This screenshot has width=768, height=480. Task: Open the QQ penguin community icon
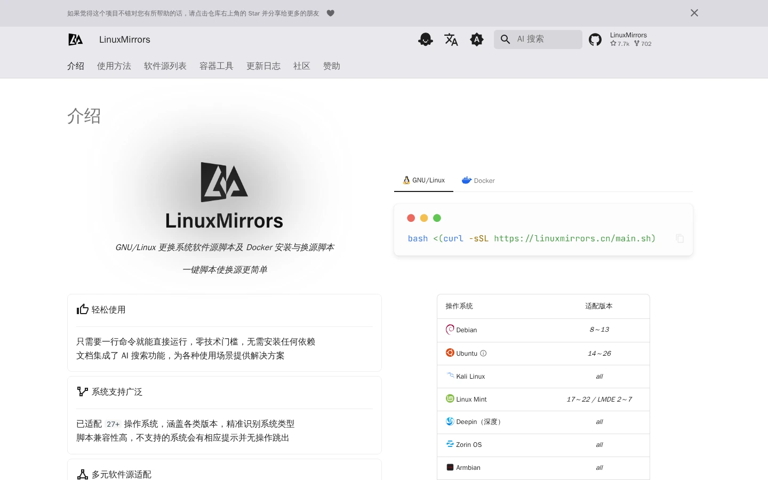(426, 39)
